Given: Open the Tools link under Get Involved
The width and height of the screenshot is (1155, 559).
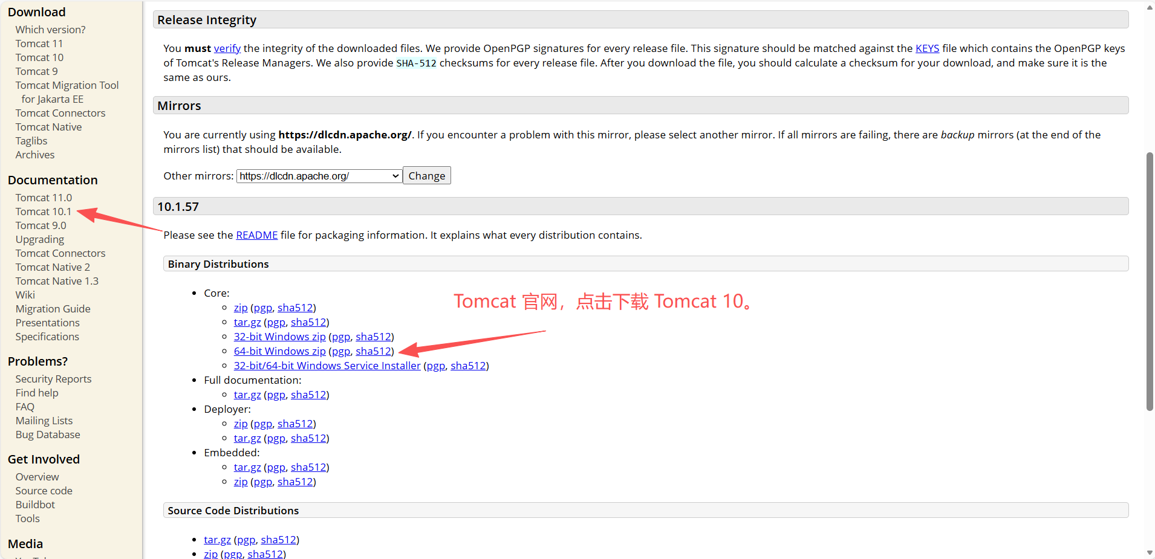Looking at the screenshot, I should (x=28, y=519).
